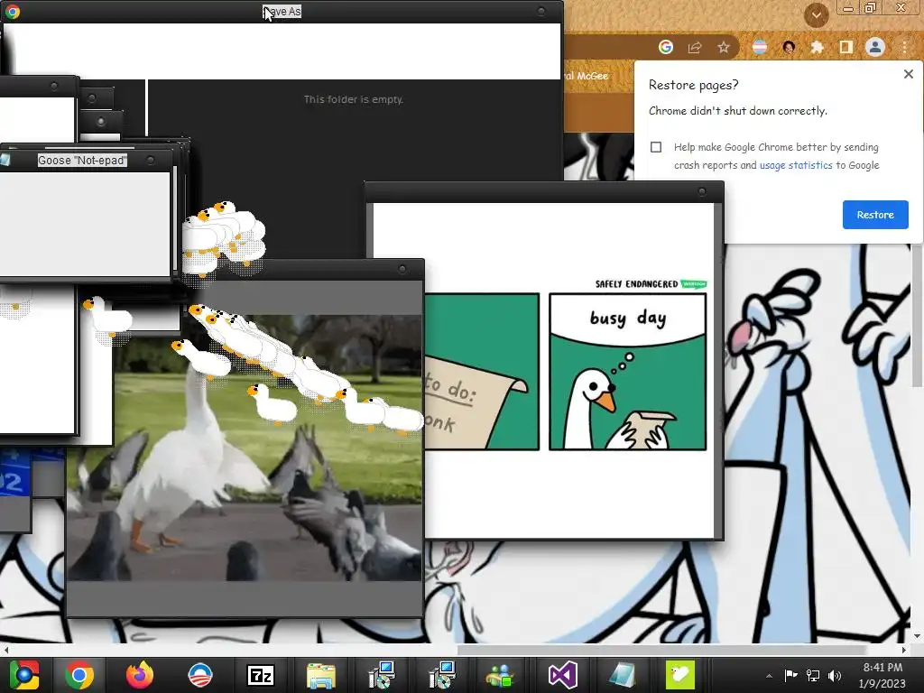Open the file explorer folder in the taskbar
This screenshot has height=693, width=924.
coord(321,675)
